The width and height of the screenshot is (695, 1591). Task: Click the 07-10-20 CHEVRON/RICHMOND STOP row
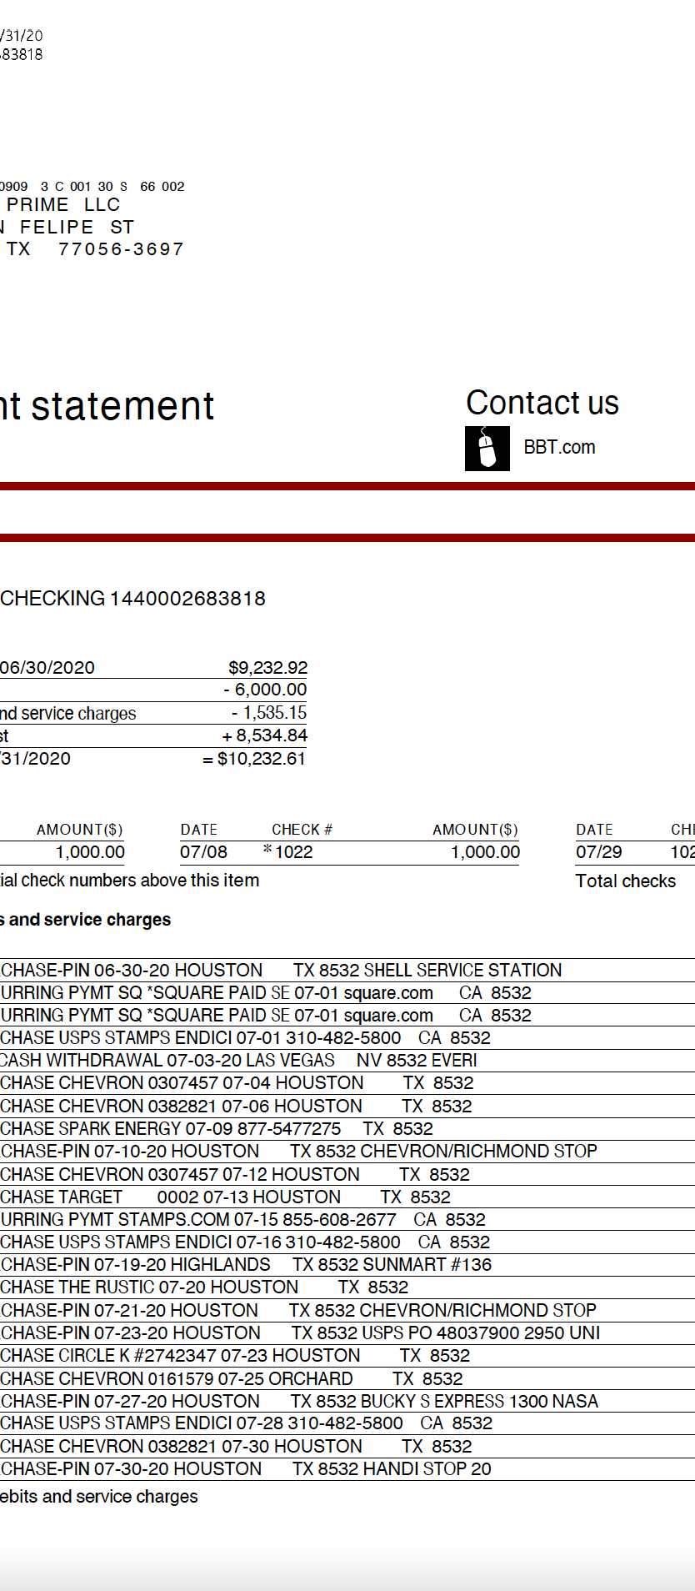[x=347, y=1152]
